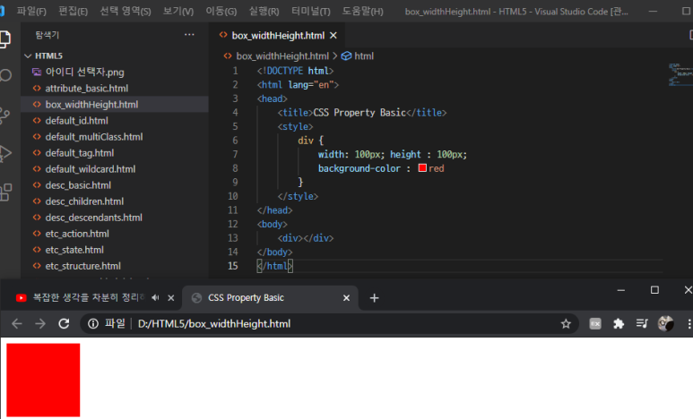Click the div selector on line 6

pyautogui.click(x=306, y=141)
